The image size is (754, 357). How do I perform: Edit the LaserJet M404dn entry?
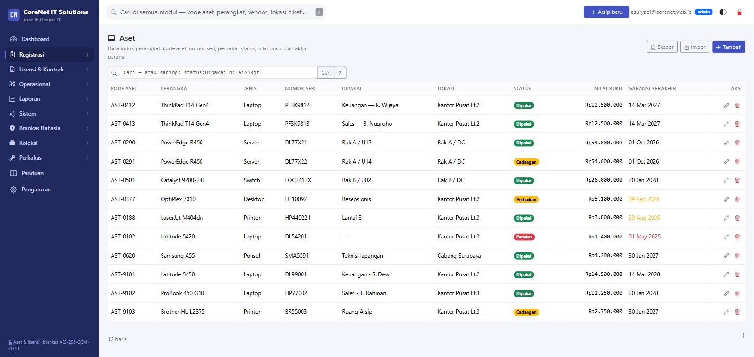726,218
